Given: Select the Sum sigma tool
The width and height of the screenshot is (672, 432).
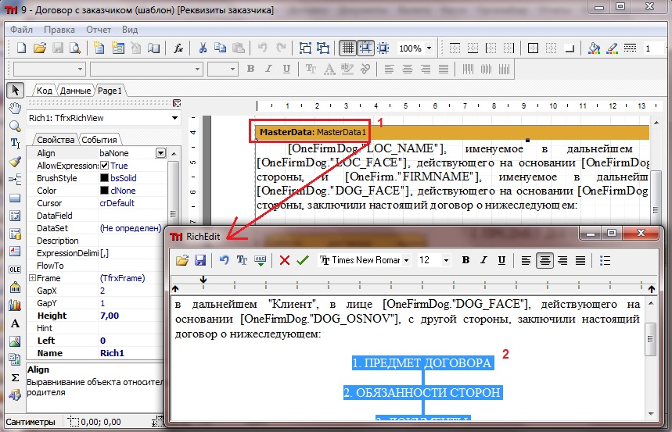Looking at the screenshot, I should click(15, 377).
